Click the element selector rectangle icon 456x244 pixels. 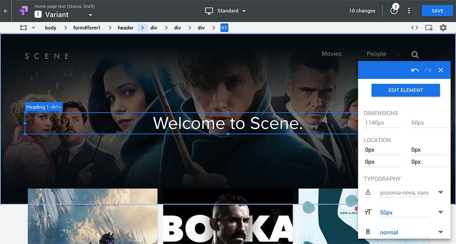24,28
